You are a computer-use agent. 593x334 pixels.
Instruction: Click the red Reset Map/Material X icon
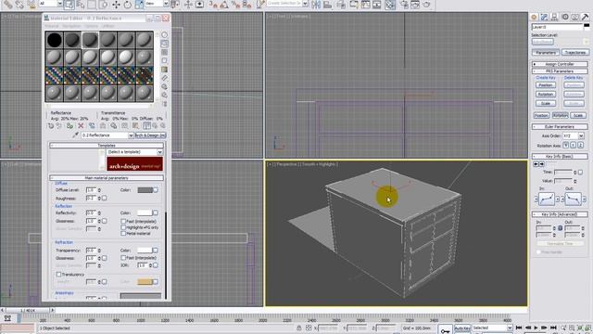tap(81, 126)
